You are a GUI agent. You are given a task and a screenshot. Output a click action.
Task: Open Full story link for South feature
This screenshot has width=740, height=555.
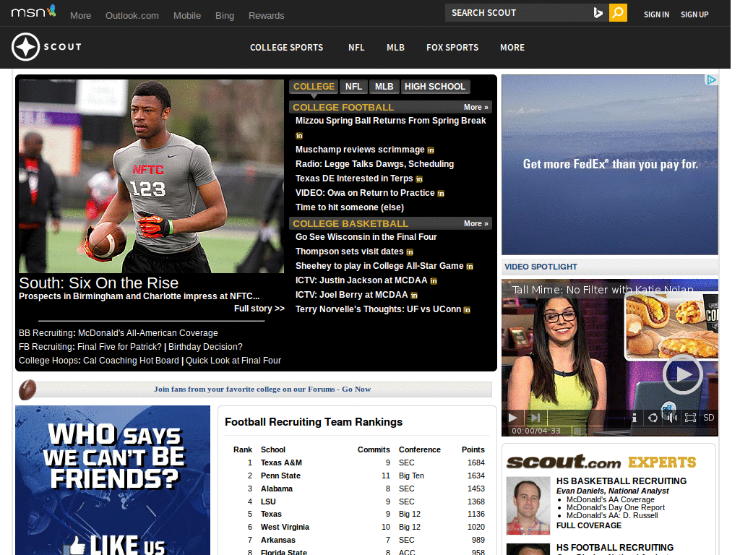[x=259, y=309]
